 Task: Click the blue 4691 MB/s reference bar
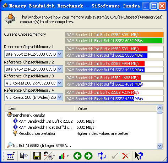[114, 84]
